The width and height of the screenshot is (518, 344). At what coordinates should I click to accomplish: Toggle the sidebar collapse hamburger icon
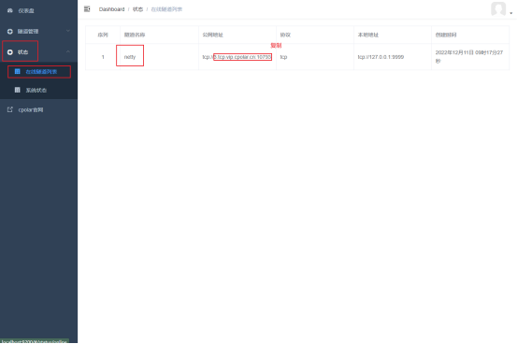(87, 9)
